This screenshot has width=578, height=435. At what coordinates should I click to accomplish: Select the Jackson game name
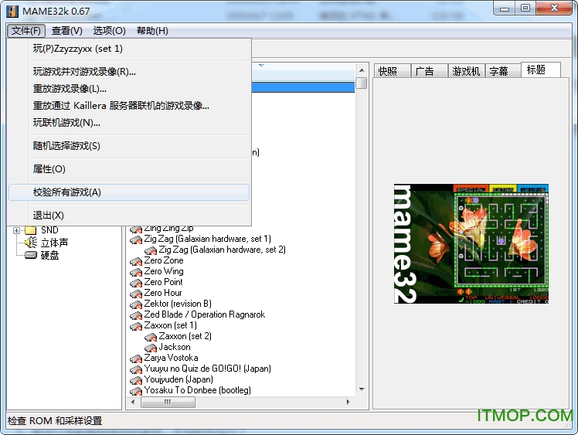(175, 347)
